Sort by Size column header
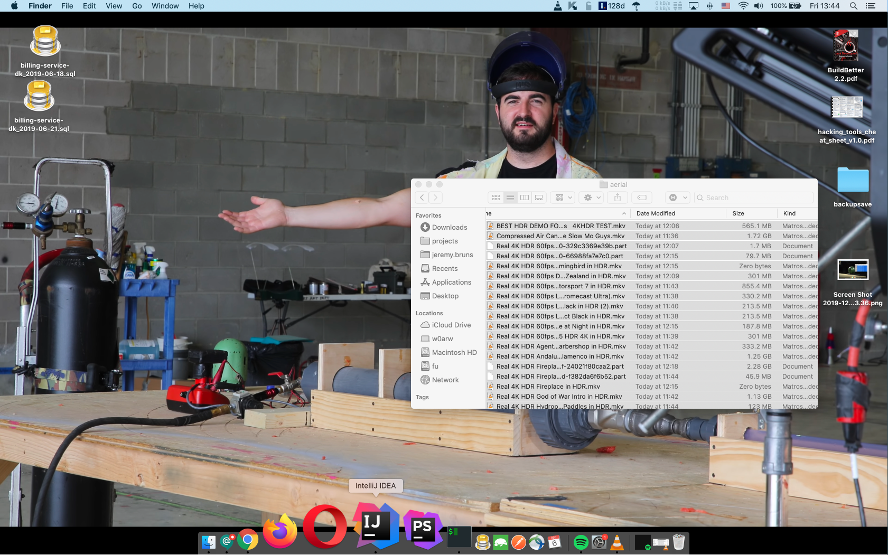 pos(752,213)
